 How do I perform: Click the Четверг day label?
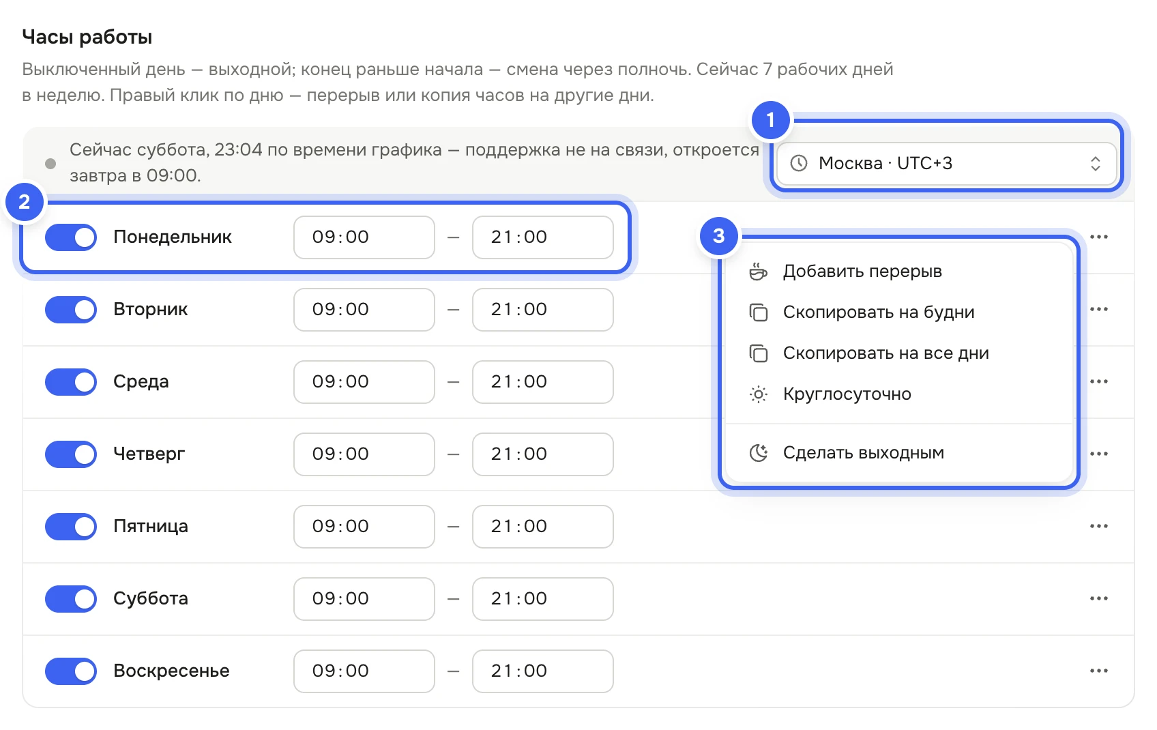click(x=149, y=454)
